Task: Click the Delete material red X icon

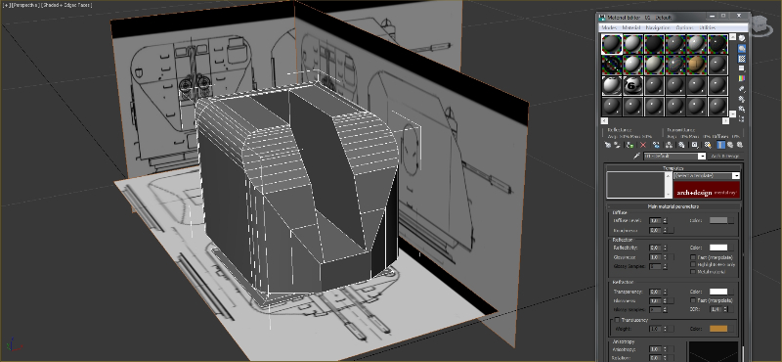Action: click(643, 145)
